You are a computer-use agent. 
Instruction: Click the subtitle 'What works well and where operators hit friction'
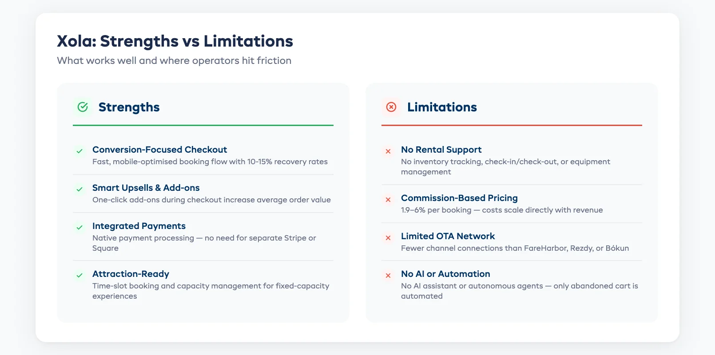click(174, 60)
